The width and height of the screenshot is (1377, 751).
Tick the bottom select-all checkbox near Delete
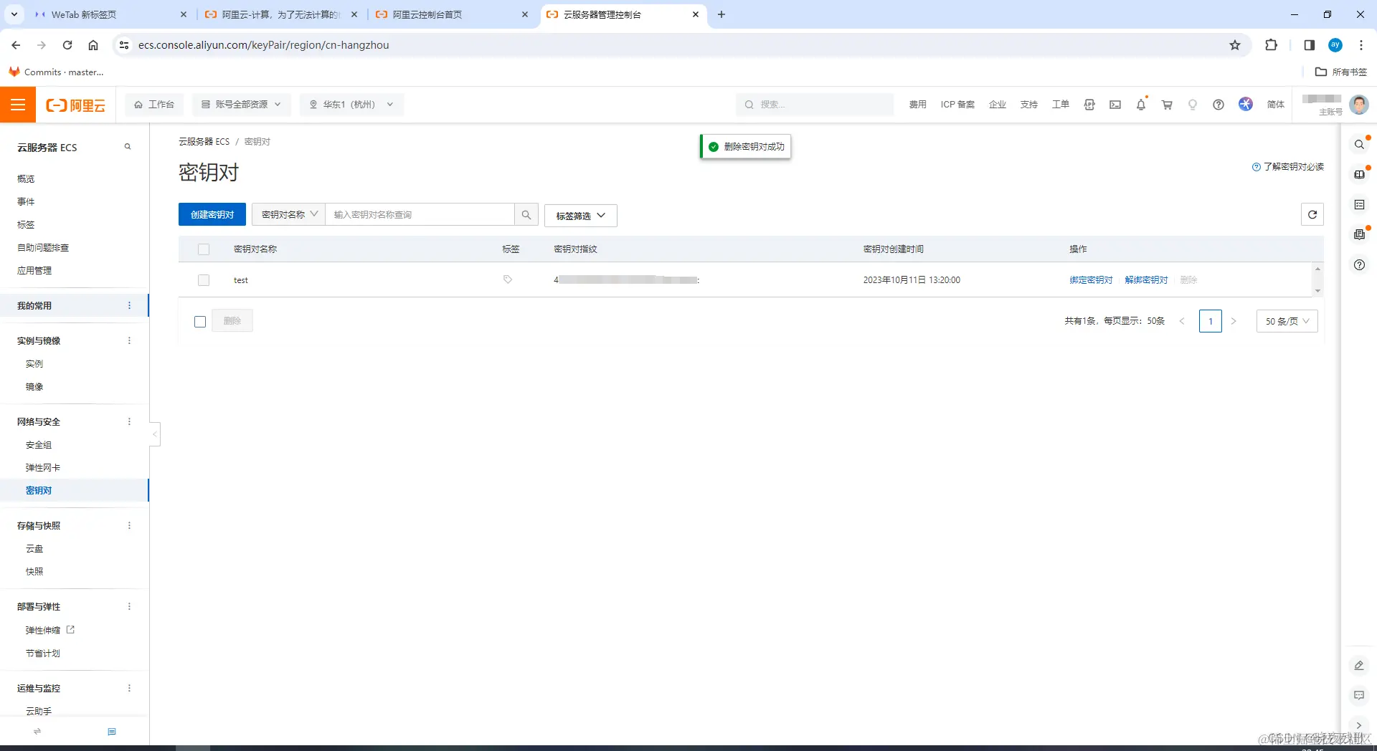[200, 322]
